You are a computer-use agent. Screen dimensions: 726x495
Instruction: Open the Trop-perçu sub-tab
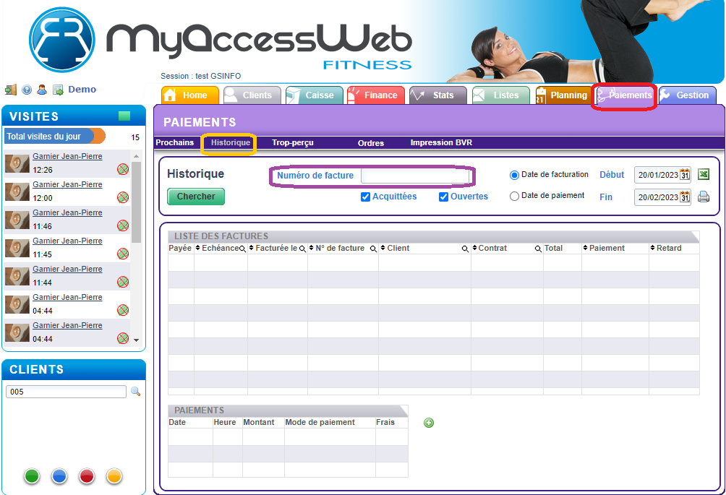pos(293,143)
